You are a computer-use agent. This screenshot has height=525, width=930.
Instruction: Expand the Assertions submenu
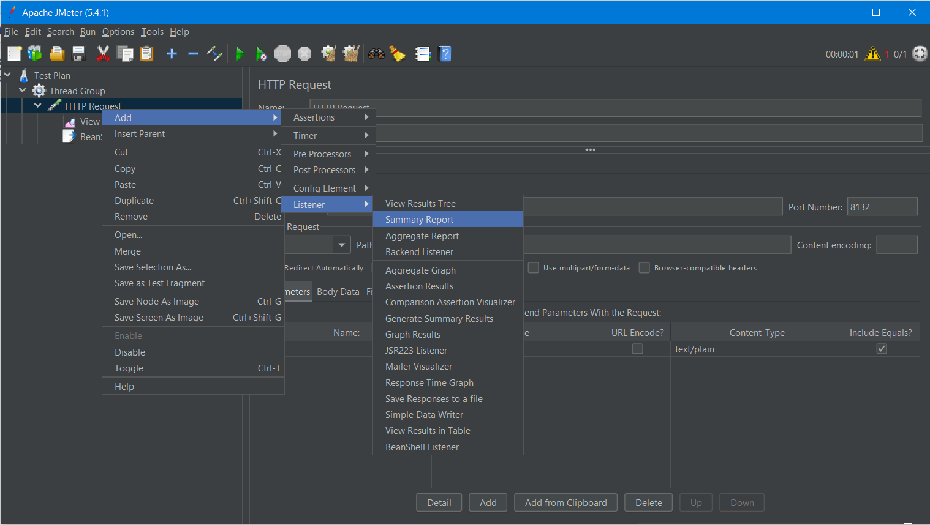pyautogui.click(x=328, y=117)
